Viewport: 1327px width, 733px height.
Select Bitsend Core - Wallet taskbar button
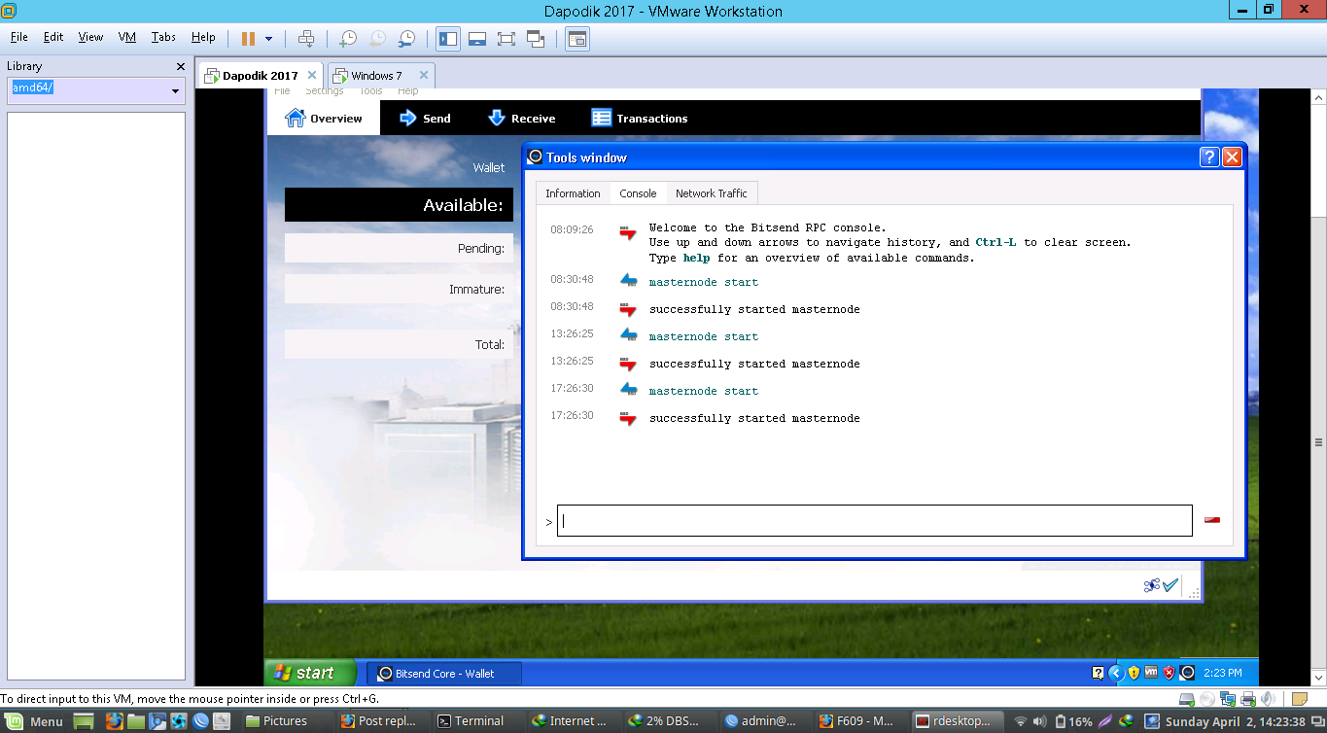(x=443, y=673)
